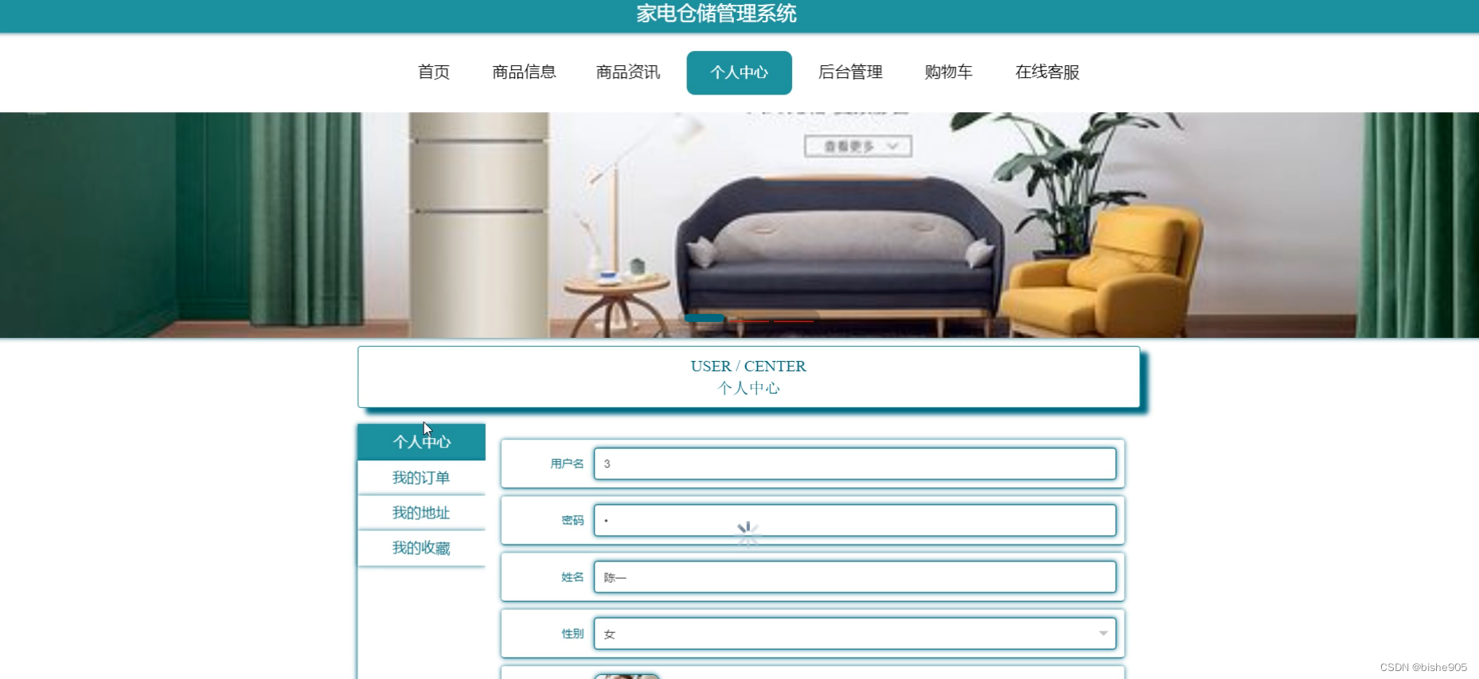The width and height of the screenshot is (1479, 679).
Task: Go to 商品信息 page
Action: click(x=524, y=72)
